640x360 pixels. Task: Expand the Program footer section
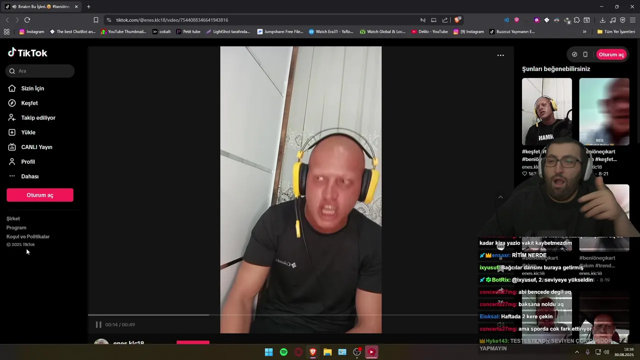click(x=16, y=227)
